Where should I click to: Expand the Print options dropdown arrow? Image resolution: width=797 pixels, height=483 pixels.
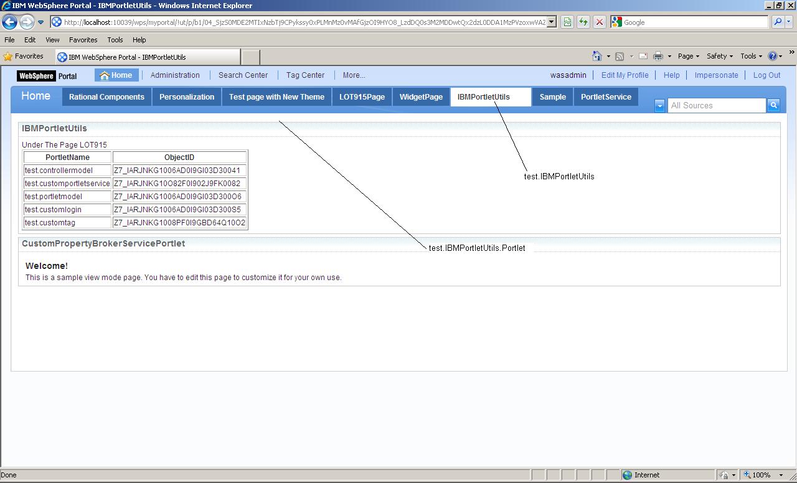point(669,57)
